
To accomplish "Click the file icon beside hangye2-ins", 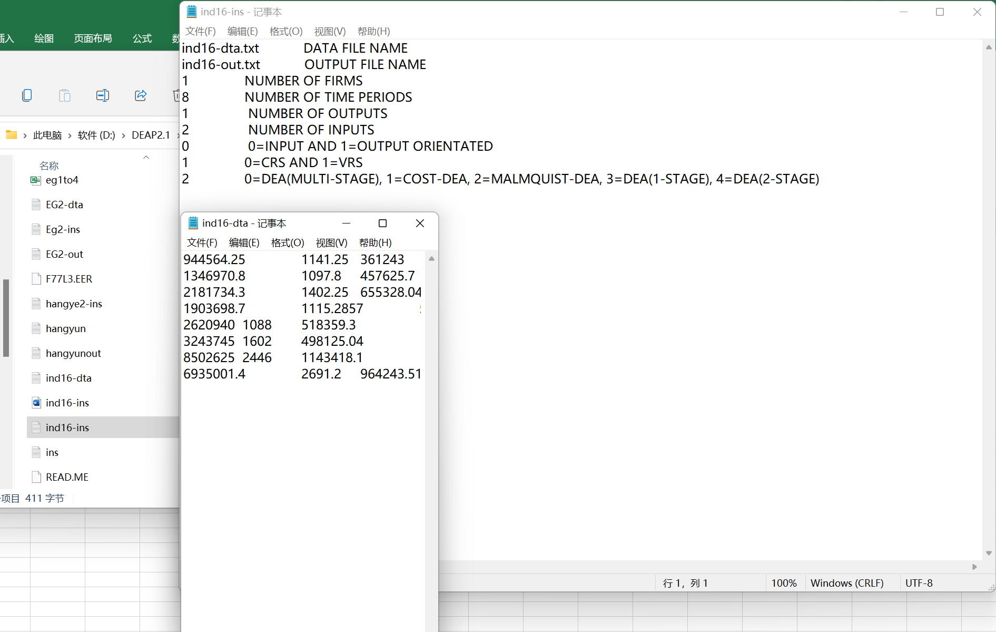I will point(36,304).
